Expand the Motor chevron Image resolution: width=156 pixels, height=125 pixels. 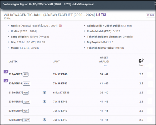(x=8, y=48)
